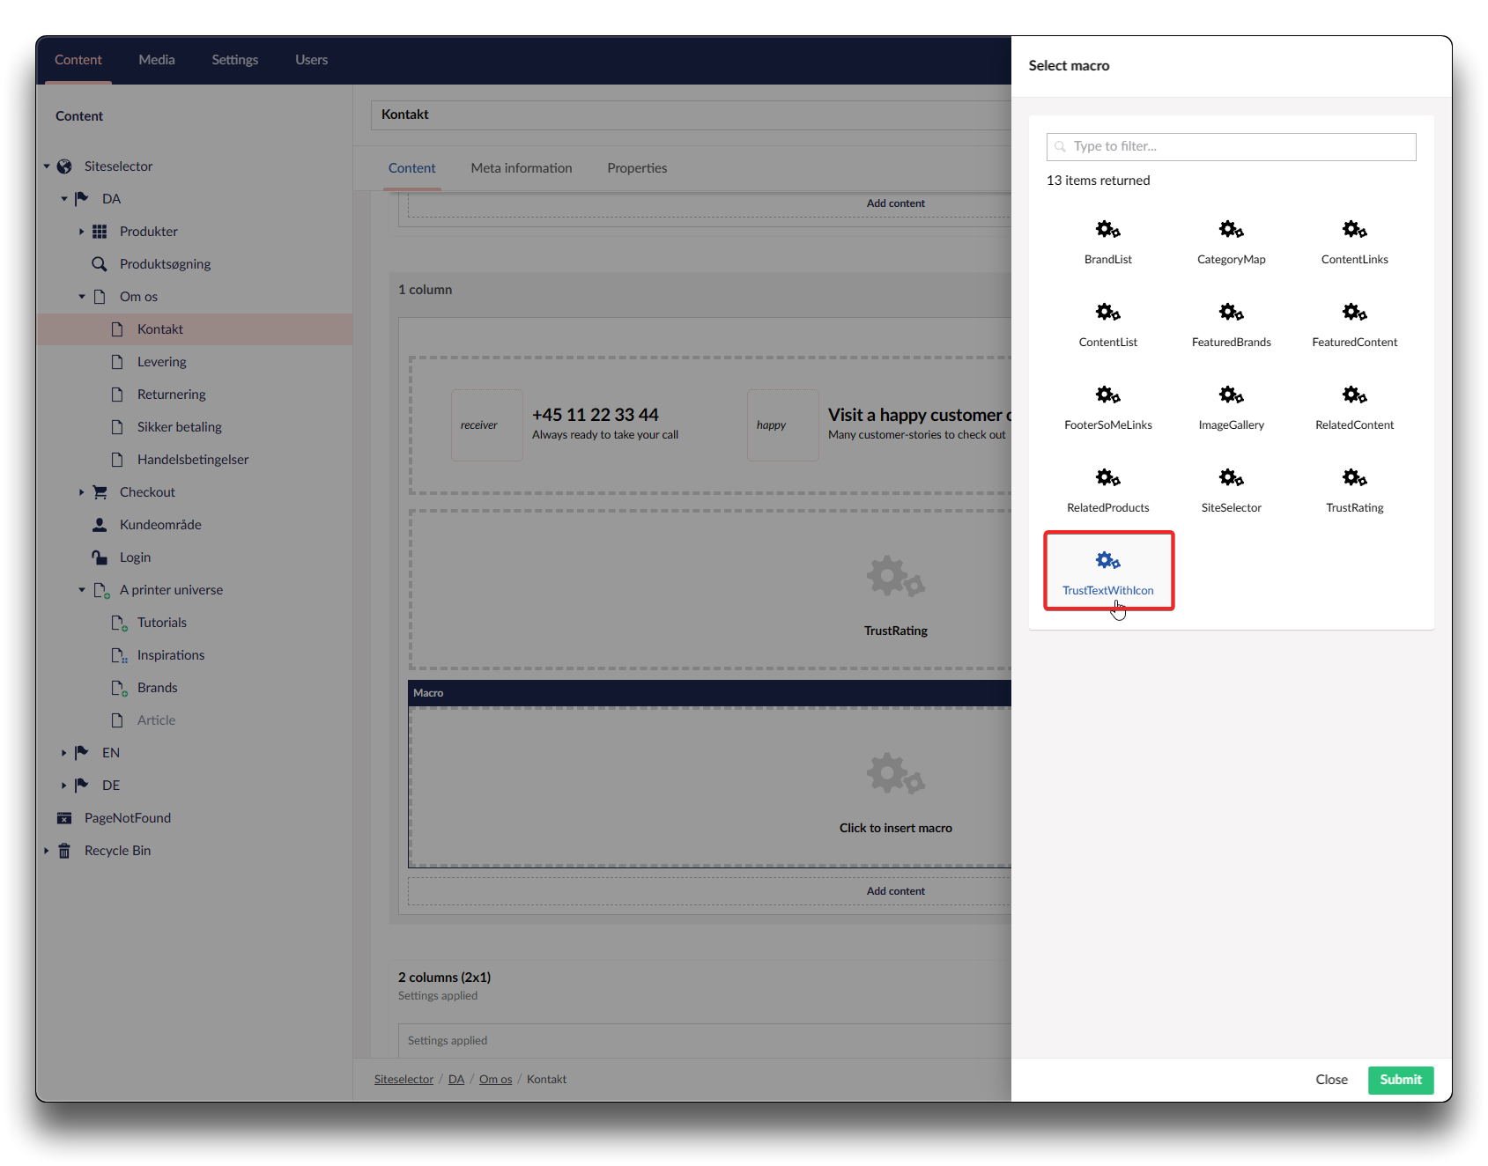Select the FooterSoMeLinks macro icon
This screenshot has width=1488, height=1166.
pos(1107,395)
